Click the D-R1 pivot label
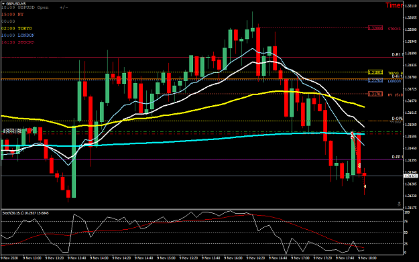 398,54
